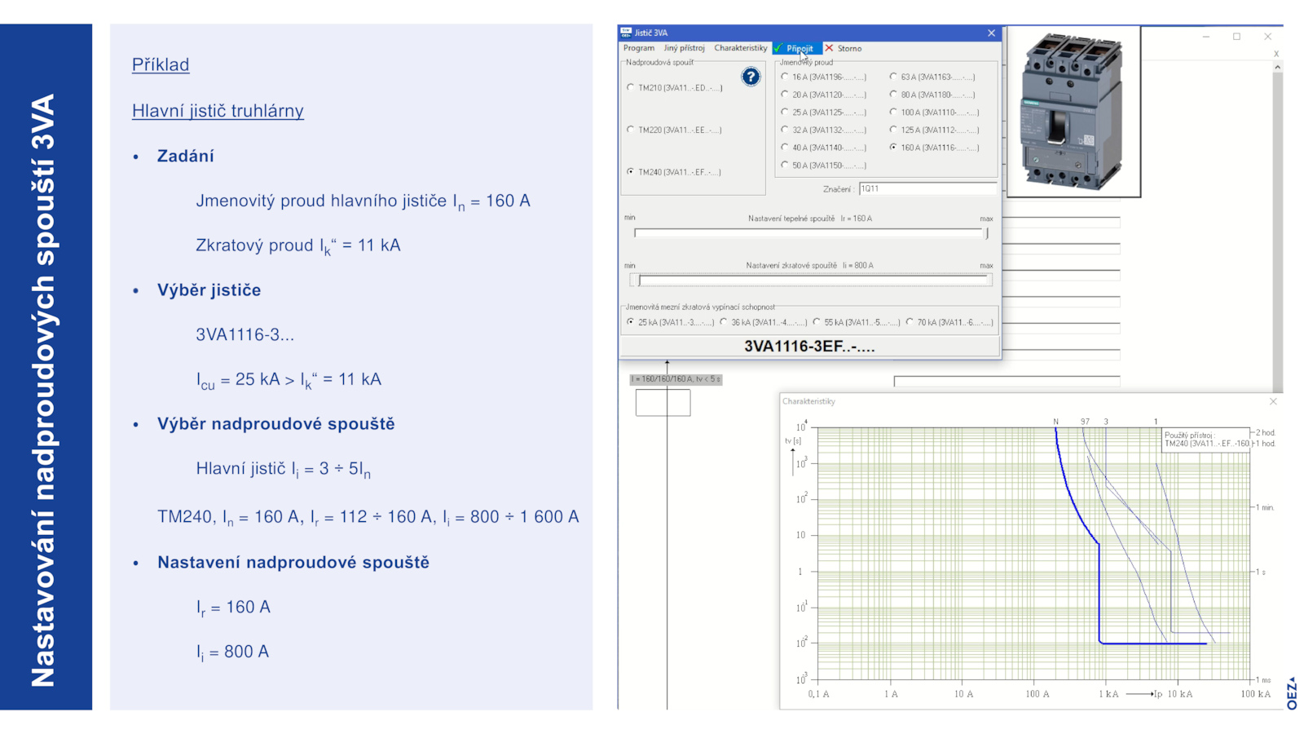
Task: Choose 20 A rated current
Action: 824,95
